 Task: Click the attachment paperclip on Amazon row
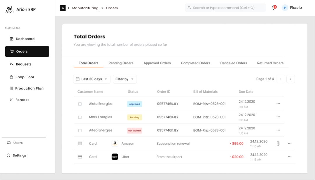click(x=278, y=143)
